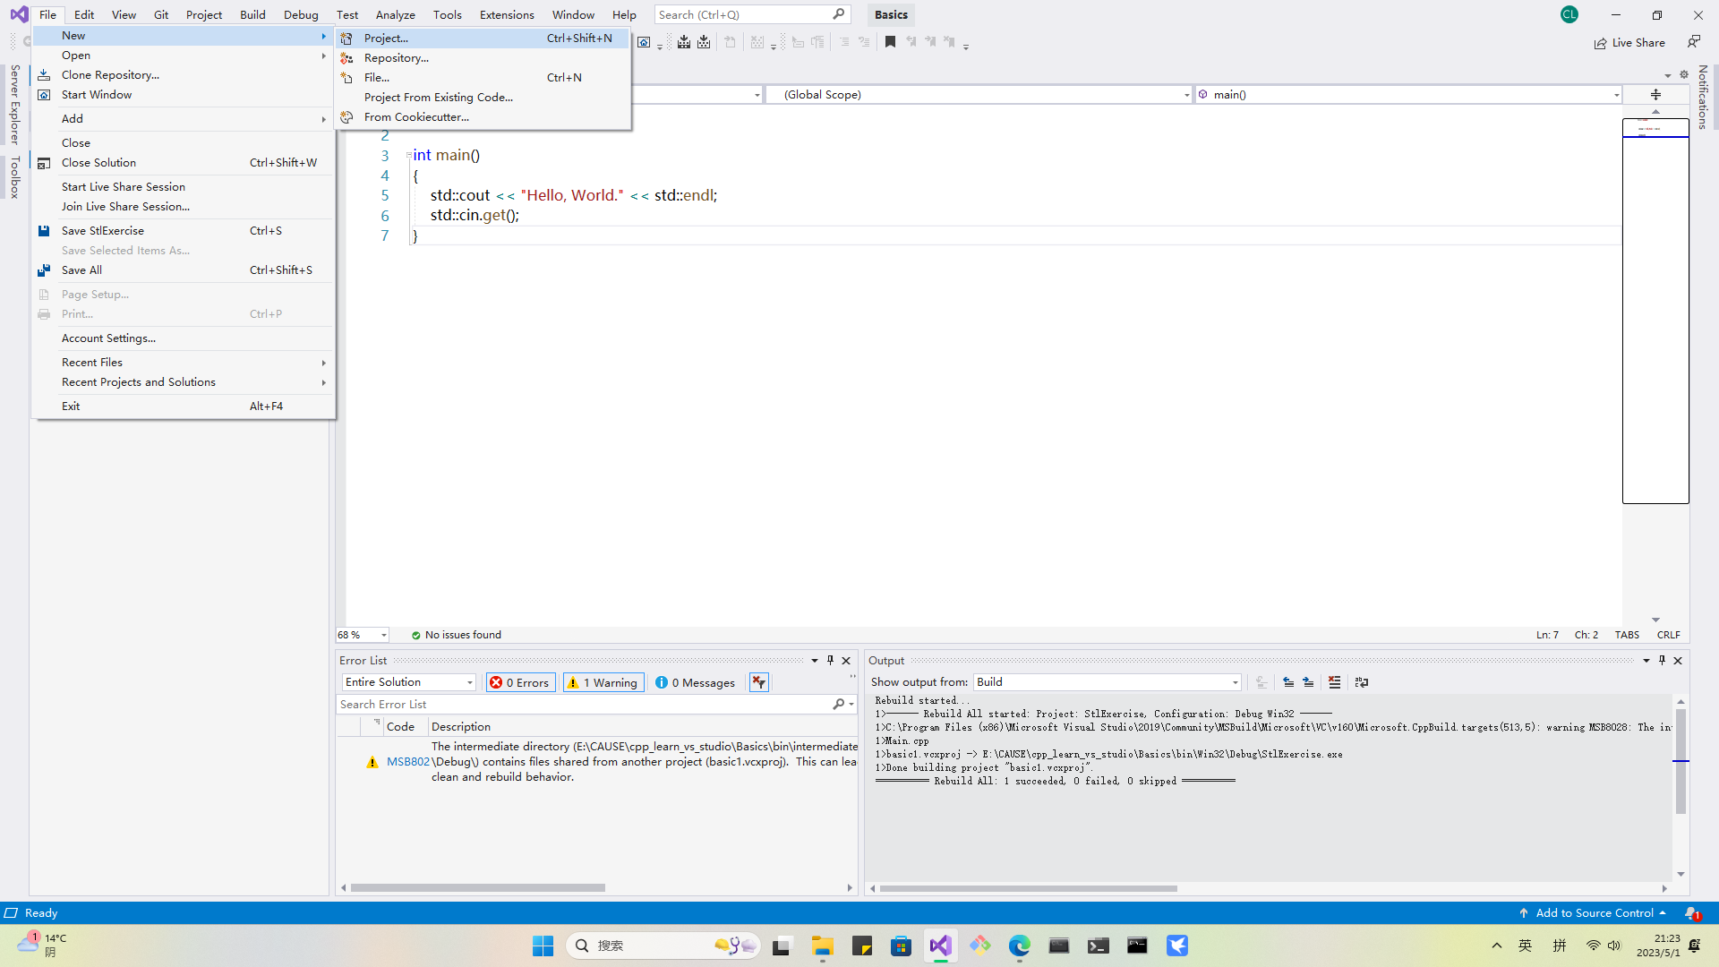Click the warning icon in MSB8028 row
The height and width of the screenshot is (967, 1719).
tap(372, 762)
